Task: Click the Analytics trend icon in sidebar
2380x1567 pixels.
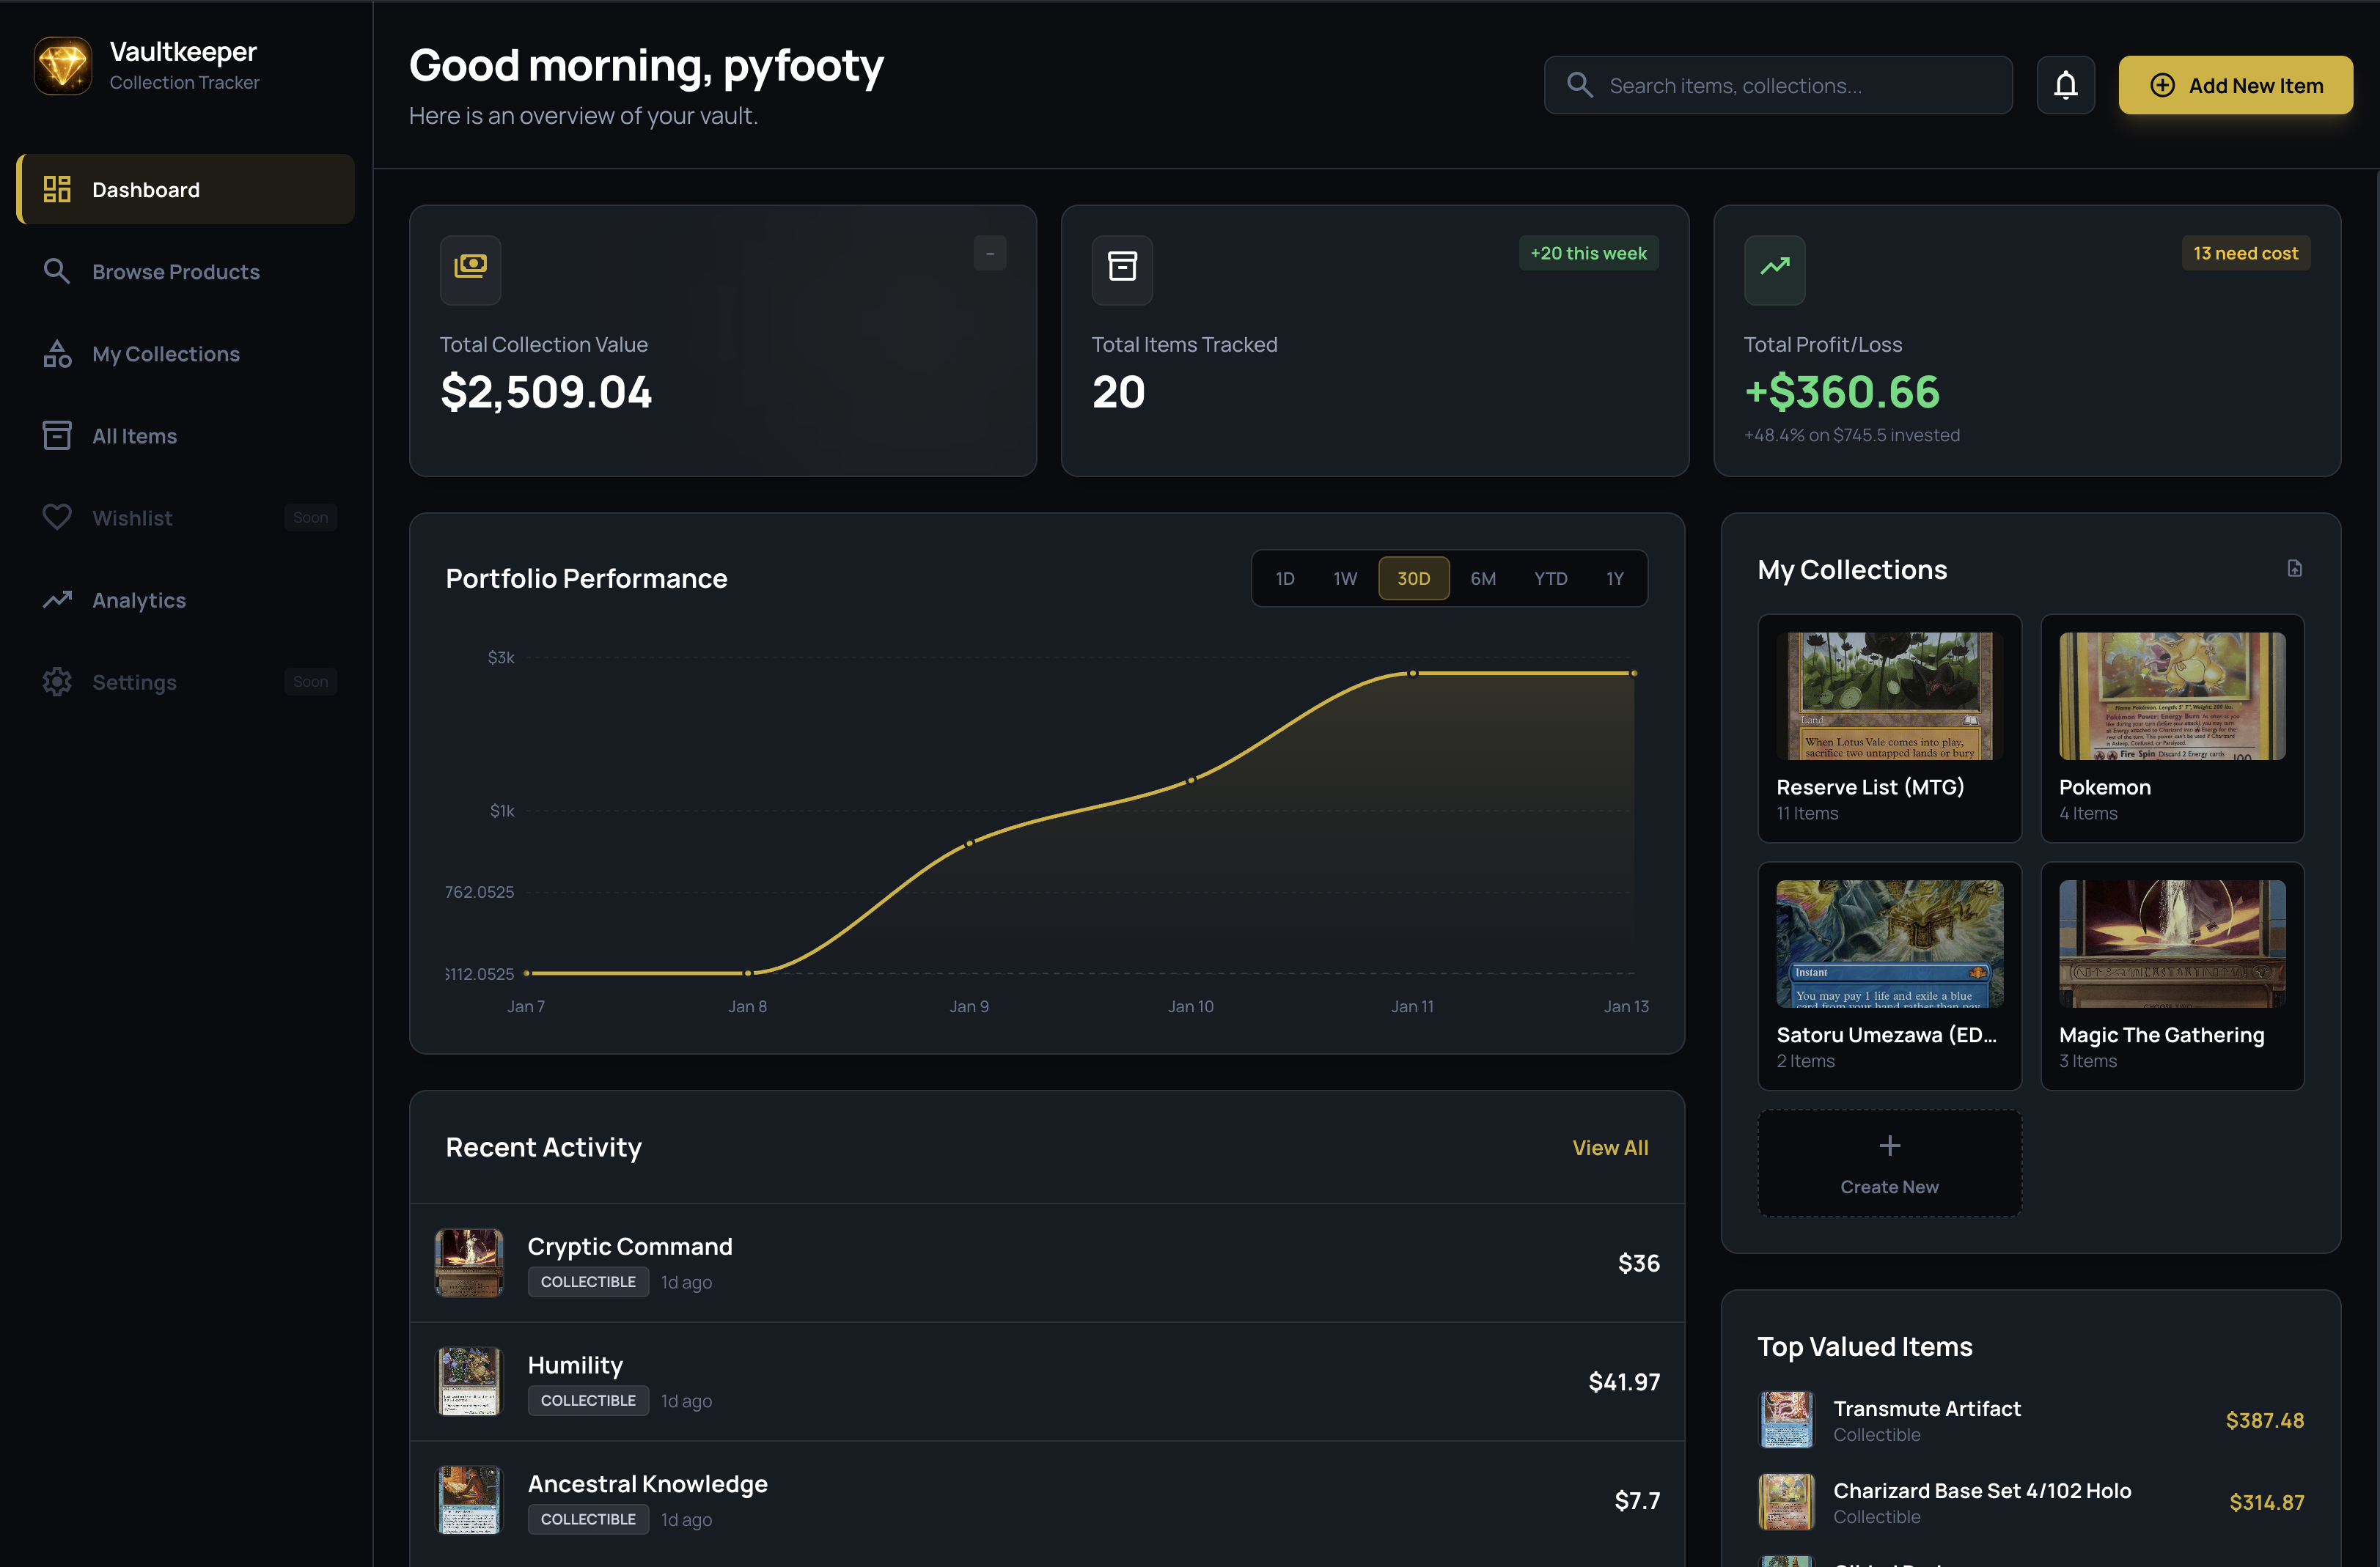Action: coord(57,600)
